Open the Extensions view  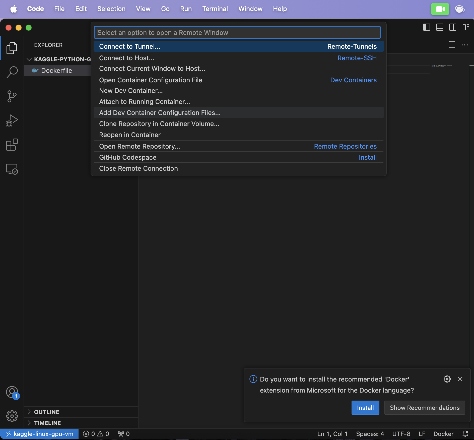[12, 145]
